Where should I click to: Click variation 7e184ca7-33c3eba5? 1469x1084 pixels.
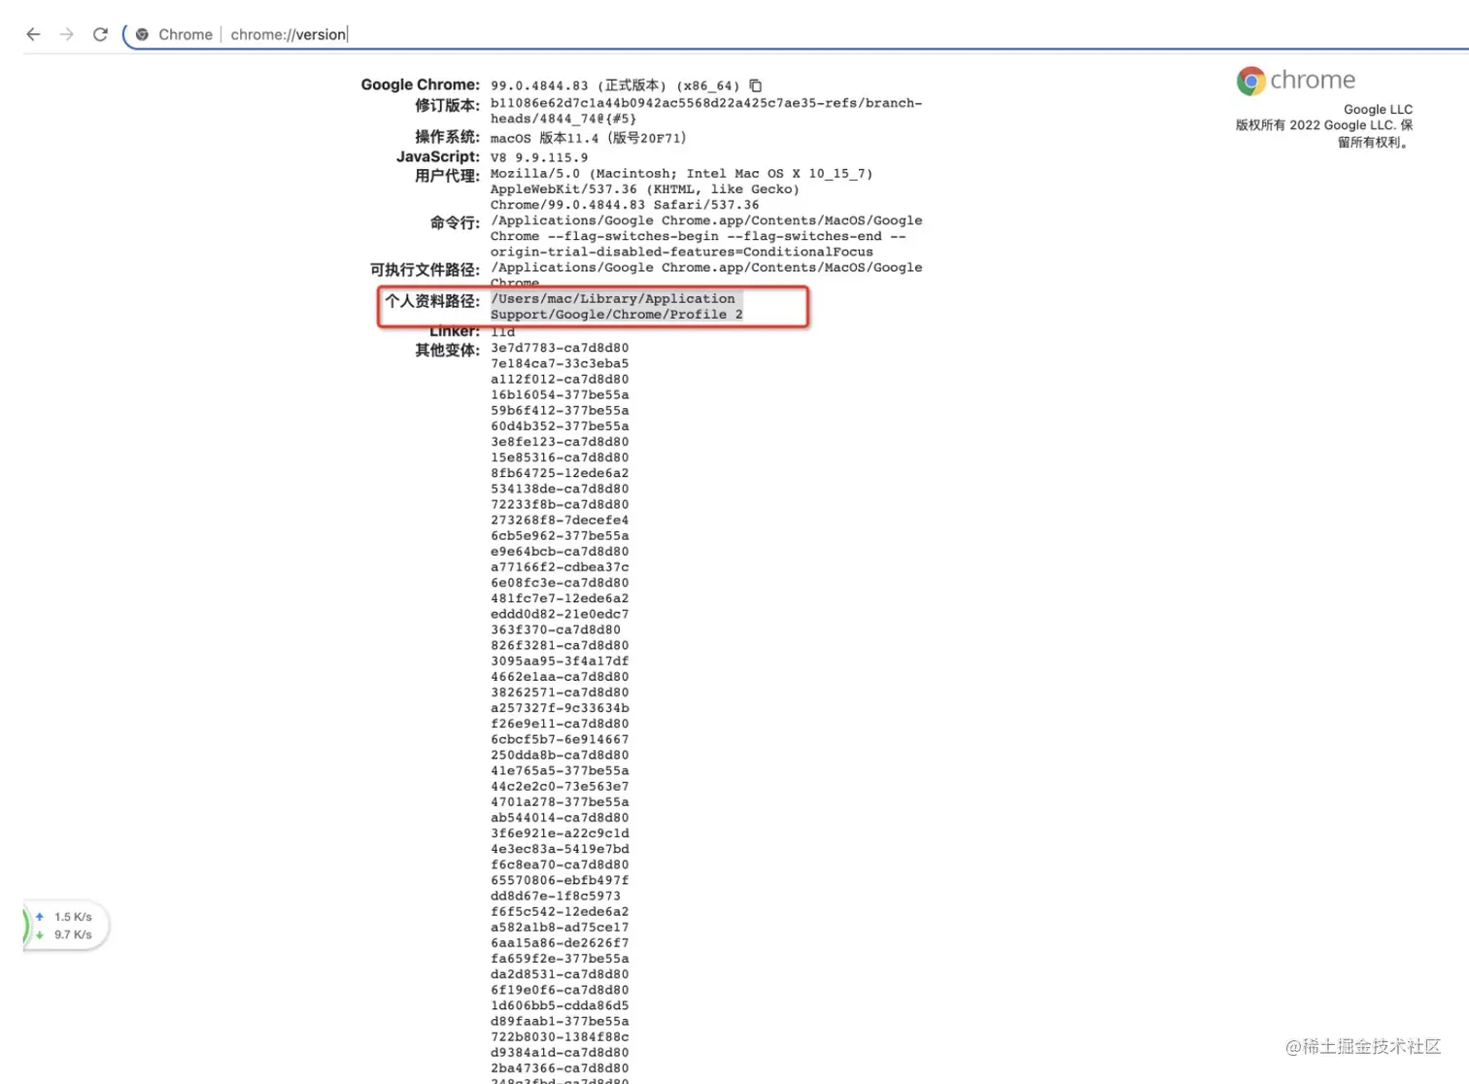[560, 363]
